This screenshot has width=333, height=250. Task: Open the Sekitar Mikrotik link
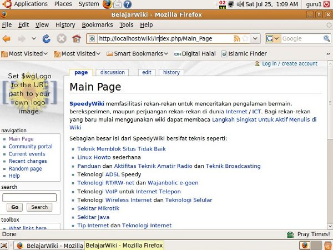[x=98, y=208]
